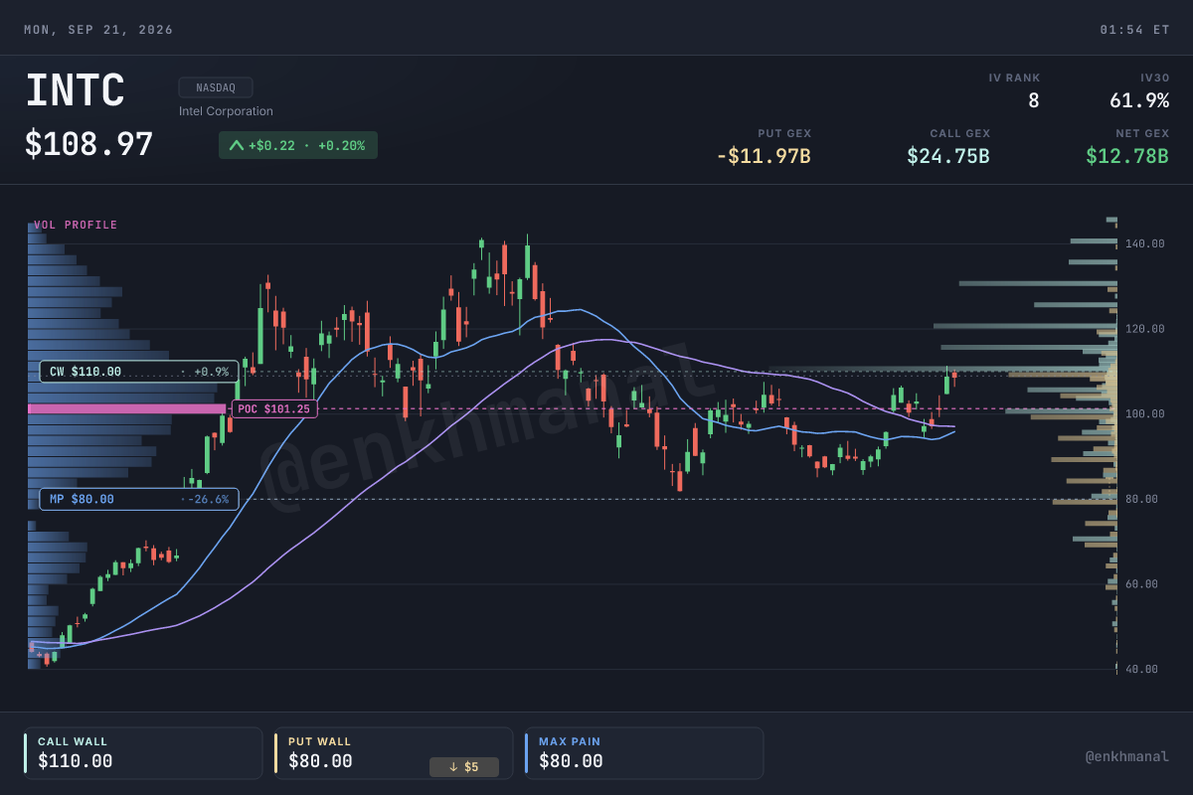Click the CALL GEX value $24.75B

(x=948, y=156)
